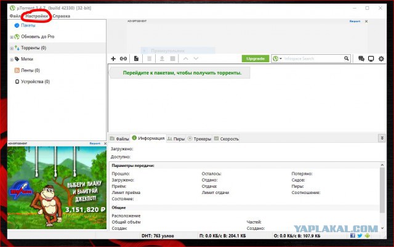The height and width of the screenshot is (247, 394).
Task: Select Метки in the sidebar
Action: [27, 59]
